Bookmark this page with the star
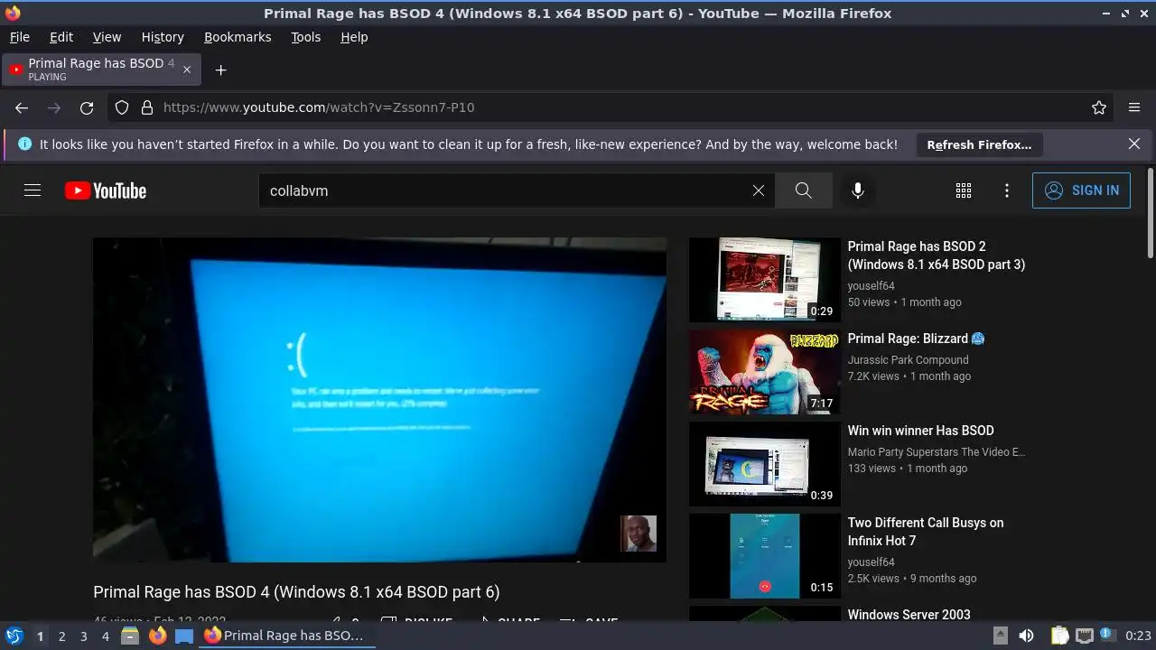 pyautogui.click(x=1099, y=107)
